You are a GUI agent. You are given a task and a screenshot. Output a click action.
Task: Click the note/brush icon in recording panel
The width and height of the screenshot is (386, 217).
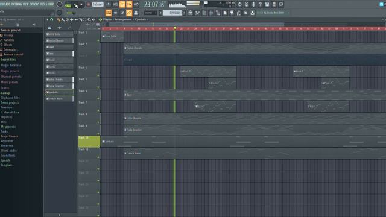pos(122,13)
